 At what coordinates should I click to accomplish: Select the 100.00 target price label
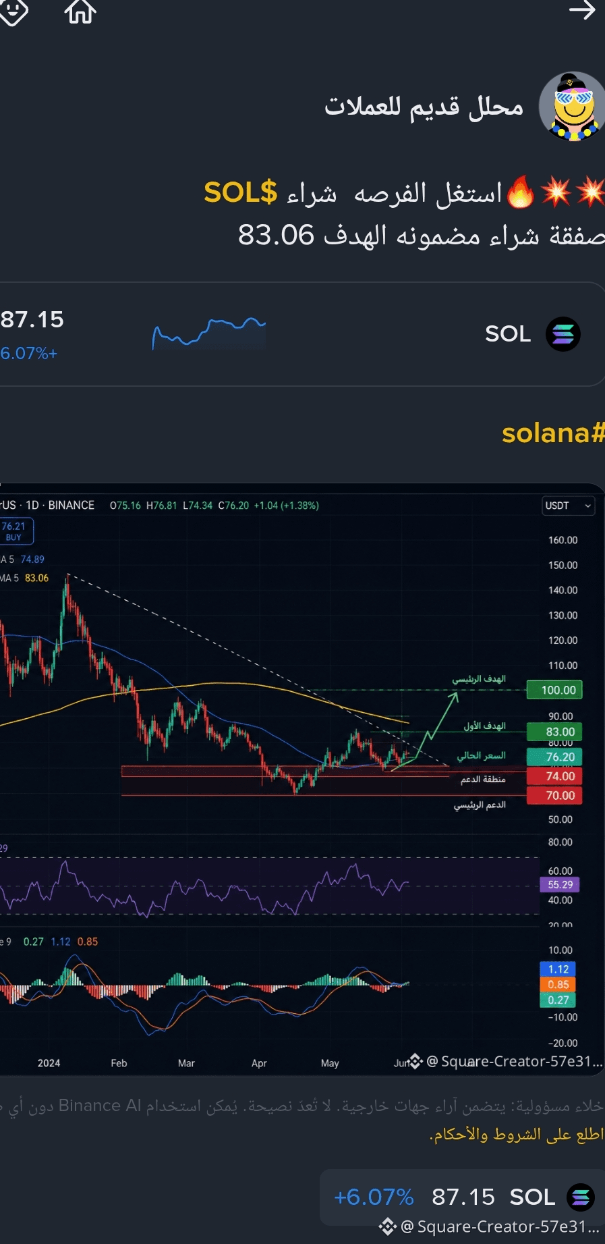(554, 690)
